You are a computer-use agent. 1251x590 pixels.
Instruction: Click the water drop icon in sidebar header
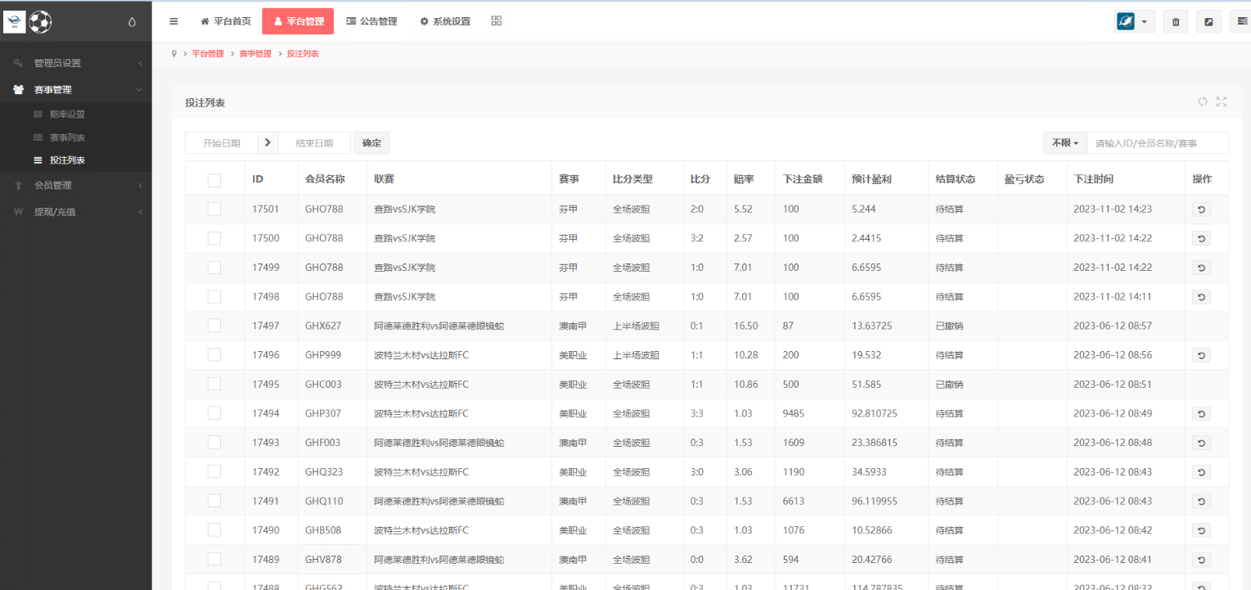point(133,22)
